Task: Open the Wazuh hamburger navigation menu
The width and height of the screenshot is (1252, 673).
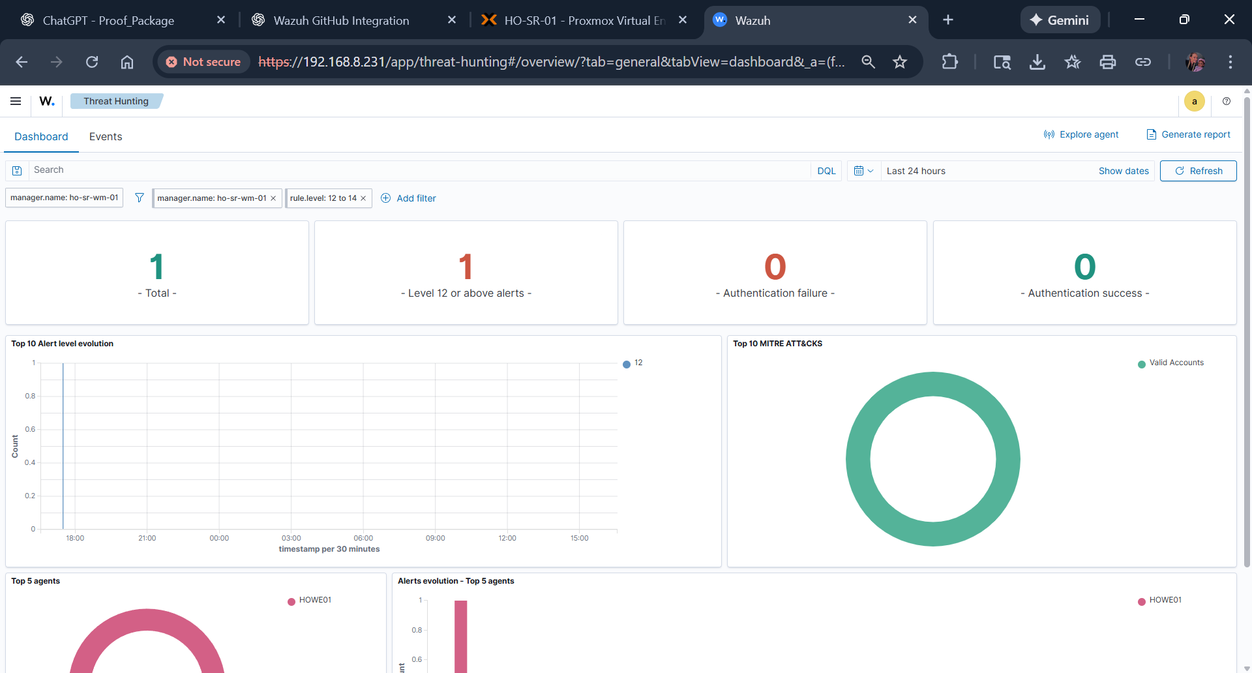Action: coord(15,101)
